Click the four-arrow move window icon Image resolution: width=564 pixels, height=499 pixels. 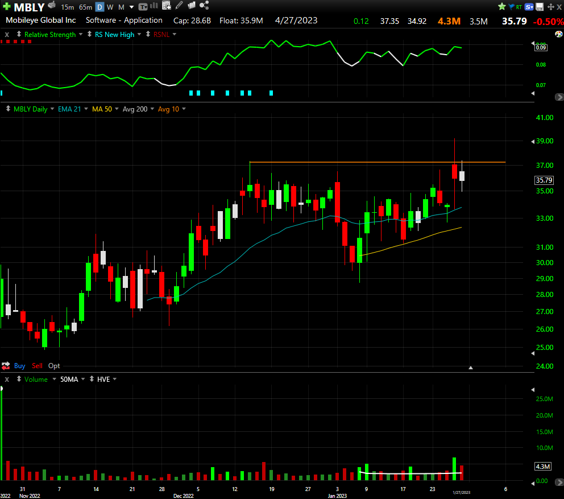[x=550, y=7]
